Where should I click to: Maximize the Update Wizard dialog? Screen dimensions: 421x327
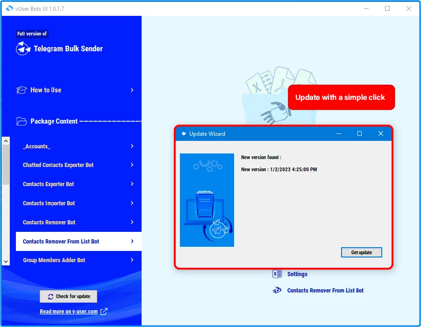click(x=359, y=133)
